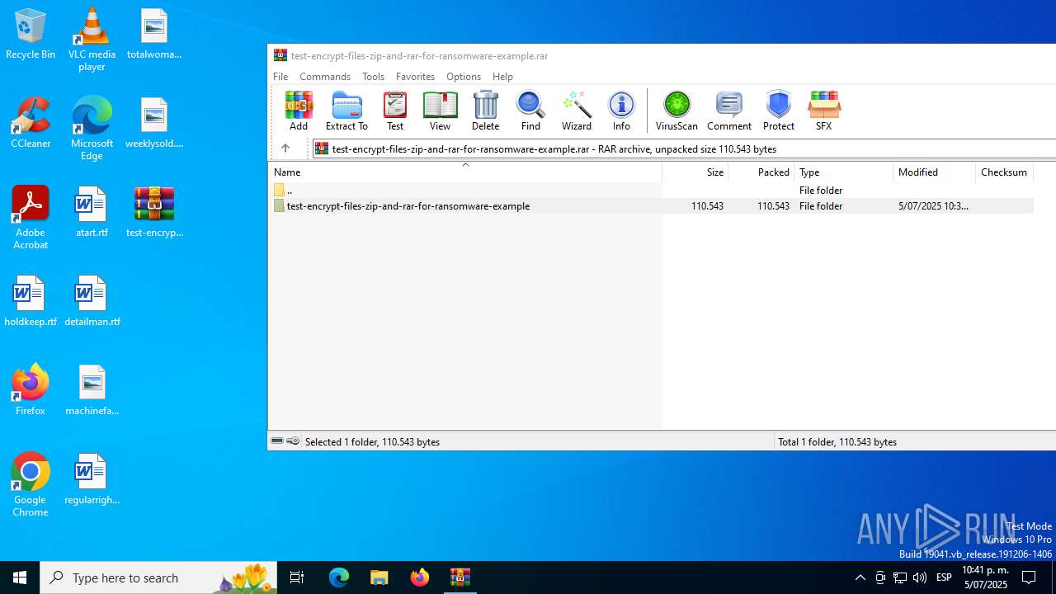Select the Firefox desktop shortcut
Viewport: 1056px width, 594px height.
(x=31, y=390)
